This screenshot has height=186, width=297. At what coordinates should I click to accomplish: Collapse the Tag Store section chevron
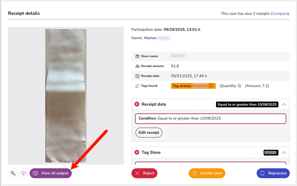point(284,152)
